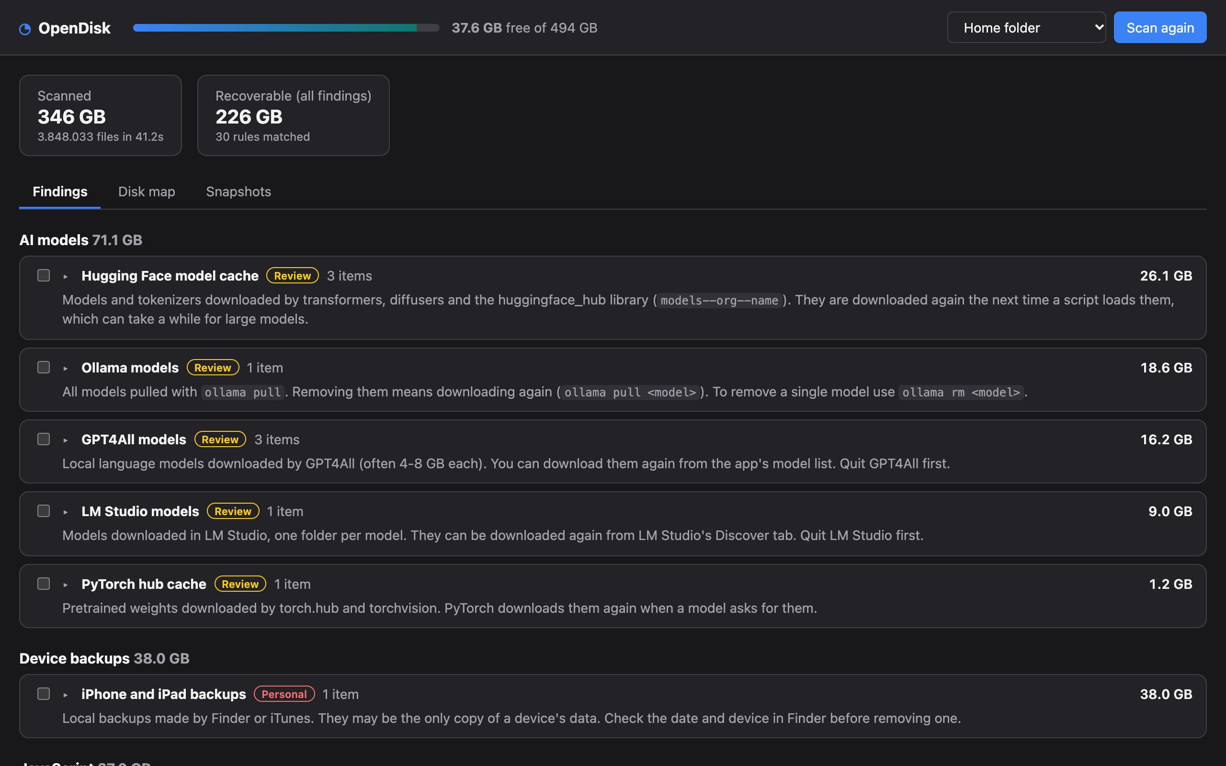The width and height of the screenshot is (1226, 766).
Task: Click the Review badge on GPT4All models
Action: 220,440
